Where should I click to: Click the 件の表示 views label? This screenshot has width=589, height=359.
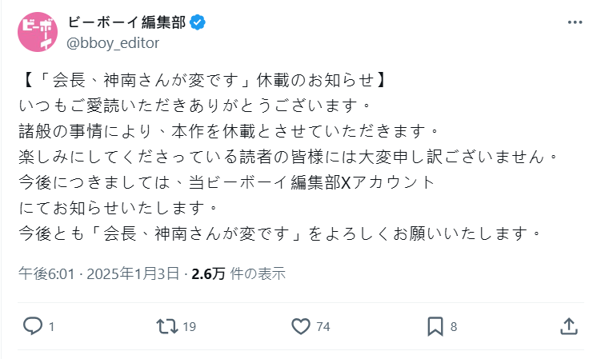257,274
